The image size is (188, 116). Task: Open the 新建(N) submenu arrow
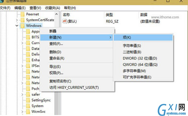coord(110,38)
